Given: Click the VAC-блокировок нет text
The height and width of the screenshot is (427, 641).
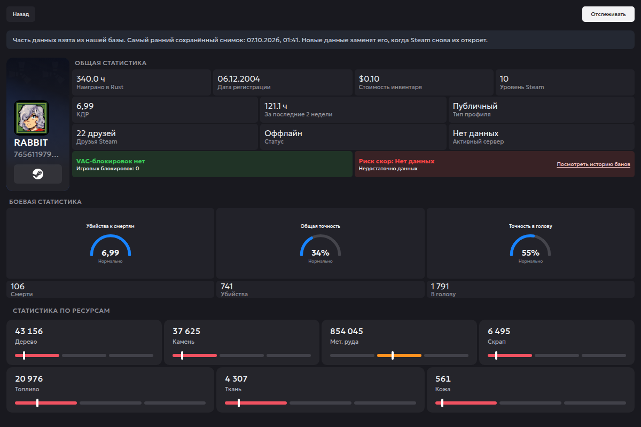Looking at the screenshot, I should click(111, 161).
